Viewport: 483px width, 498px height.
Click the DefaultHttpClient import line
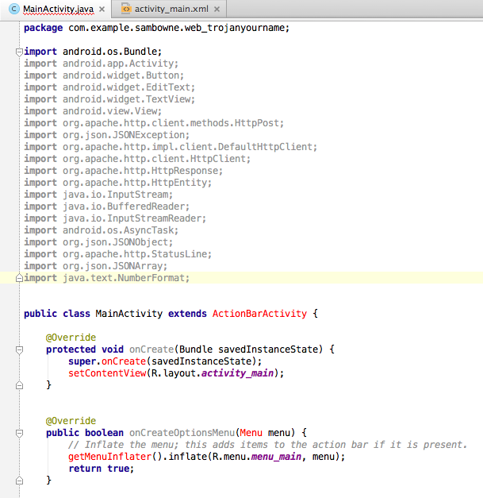pos(171,147)
